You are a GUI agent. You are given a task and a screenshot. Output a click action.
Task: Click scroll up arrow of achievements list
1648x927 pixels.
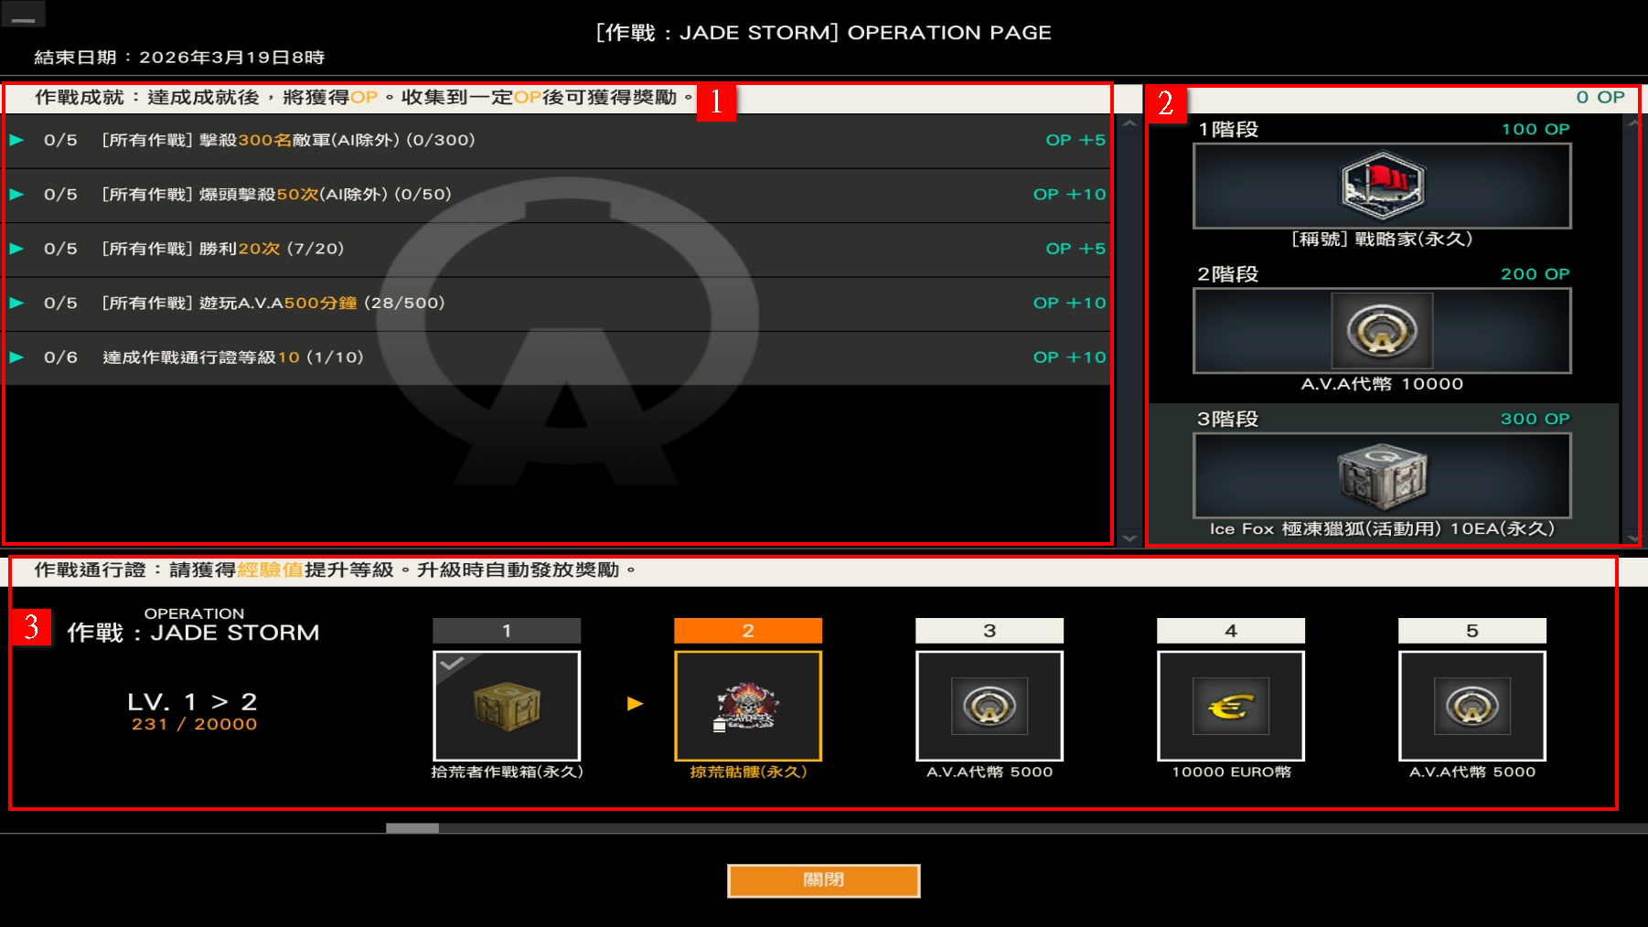[x=1129, y=123]
